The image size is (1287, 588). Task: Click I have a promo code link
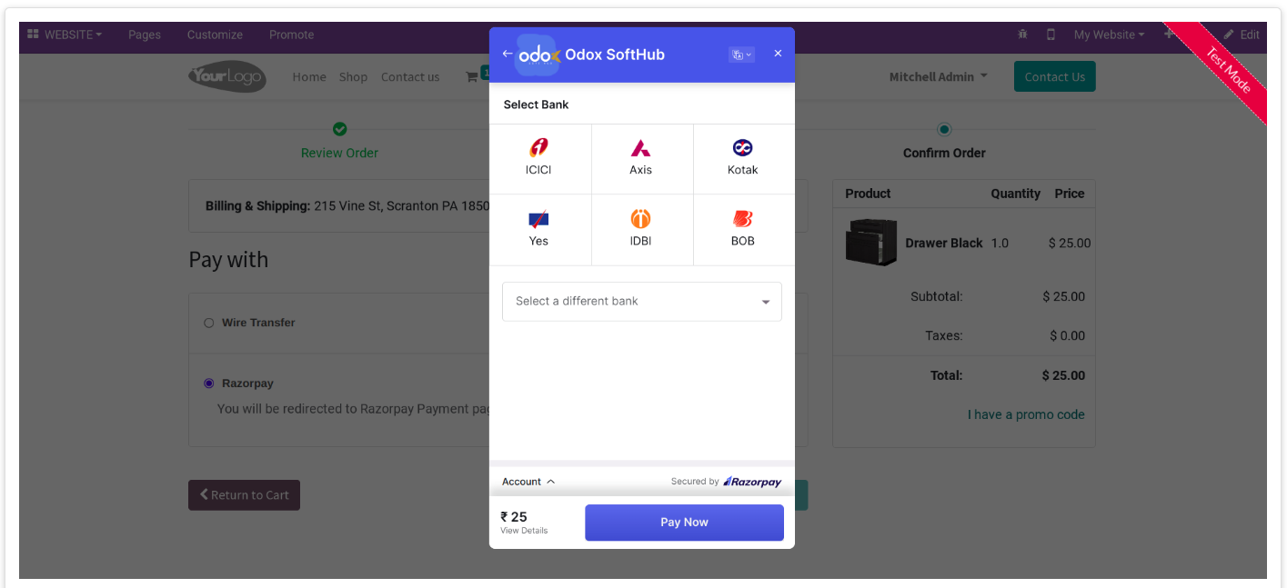(x=1026, y=414)
